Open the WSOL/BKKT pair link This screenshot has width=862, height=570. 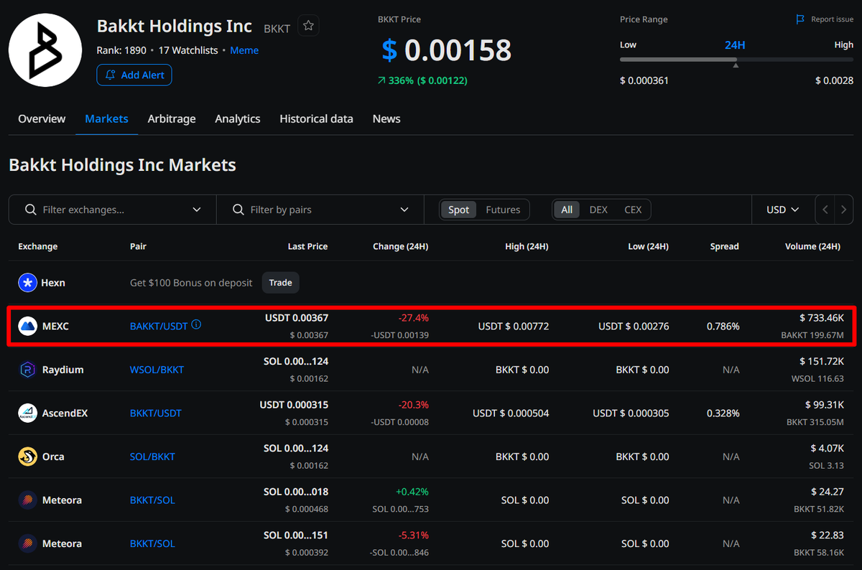pyautogui.click(x=157, y=370)
